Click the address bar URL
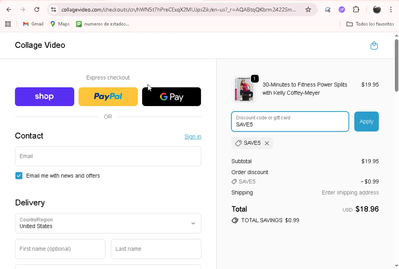This screenshot has width=399, height=269. [178, 10]
